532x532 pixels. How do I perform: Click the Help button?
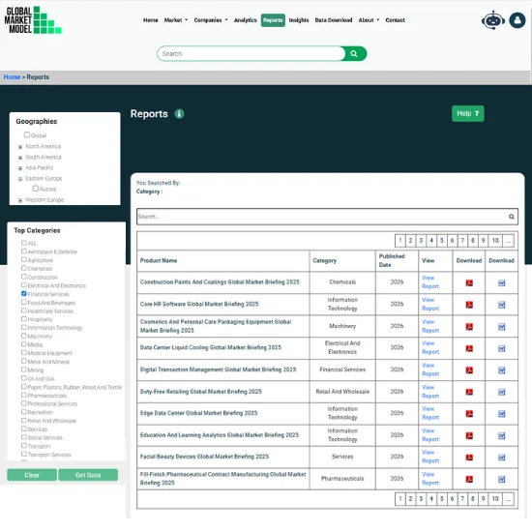(x=467, y=113)
